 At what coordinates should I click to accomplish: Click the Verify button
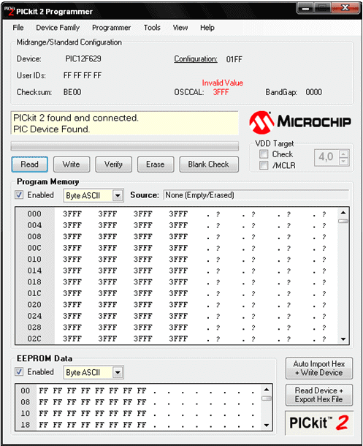(x=113, y=165)
